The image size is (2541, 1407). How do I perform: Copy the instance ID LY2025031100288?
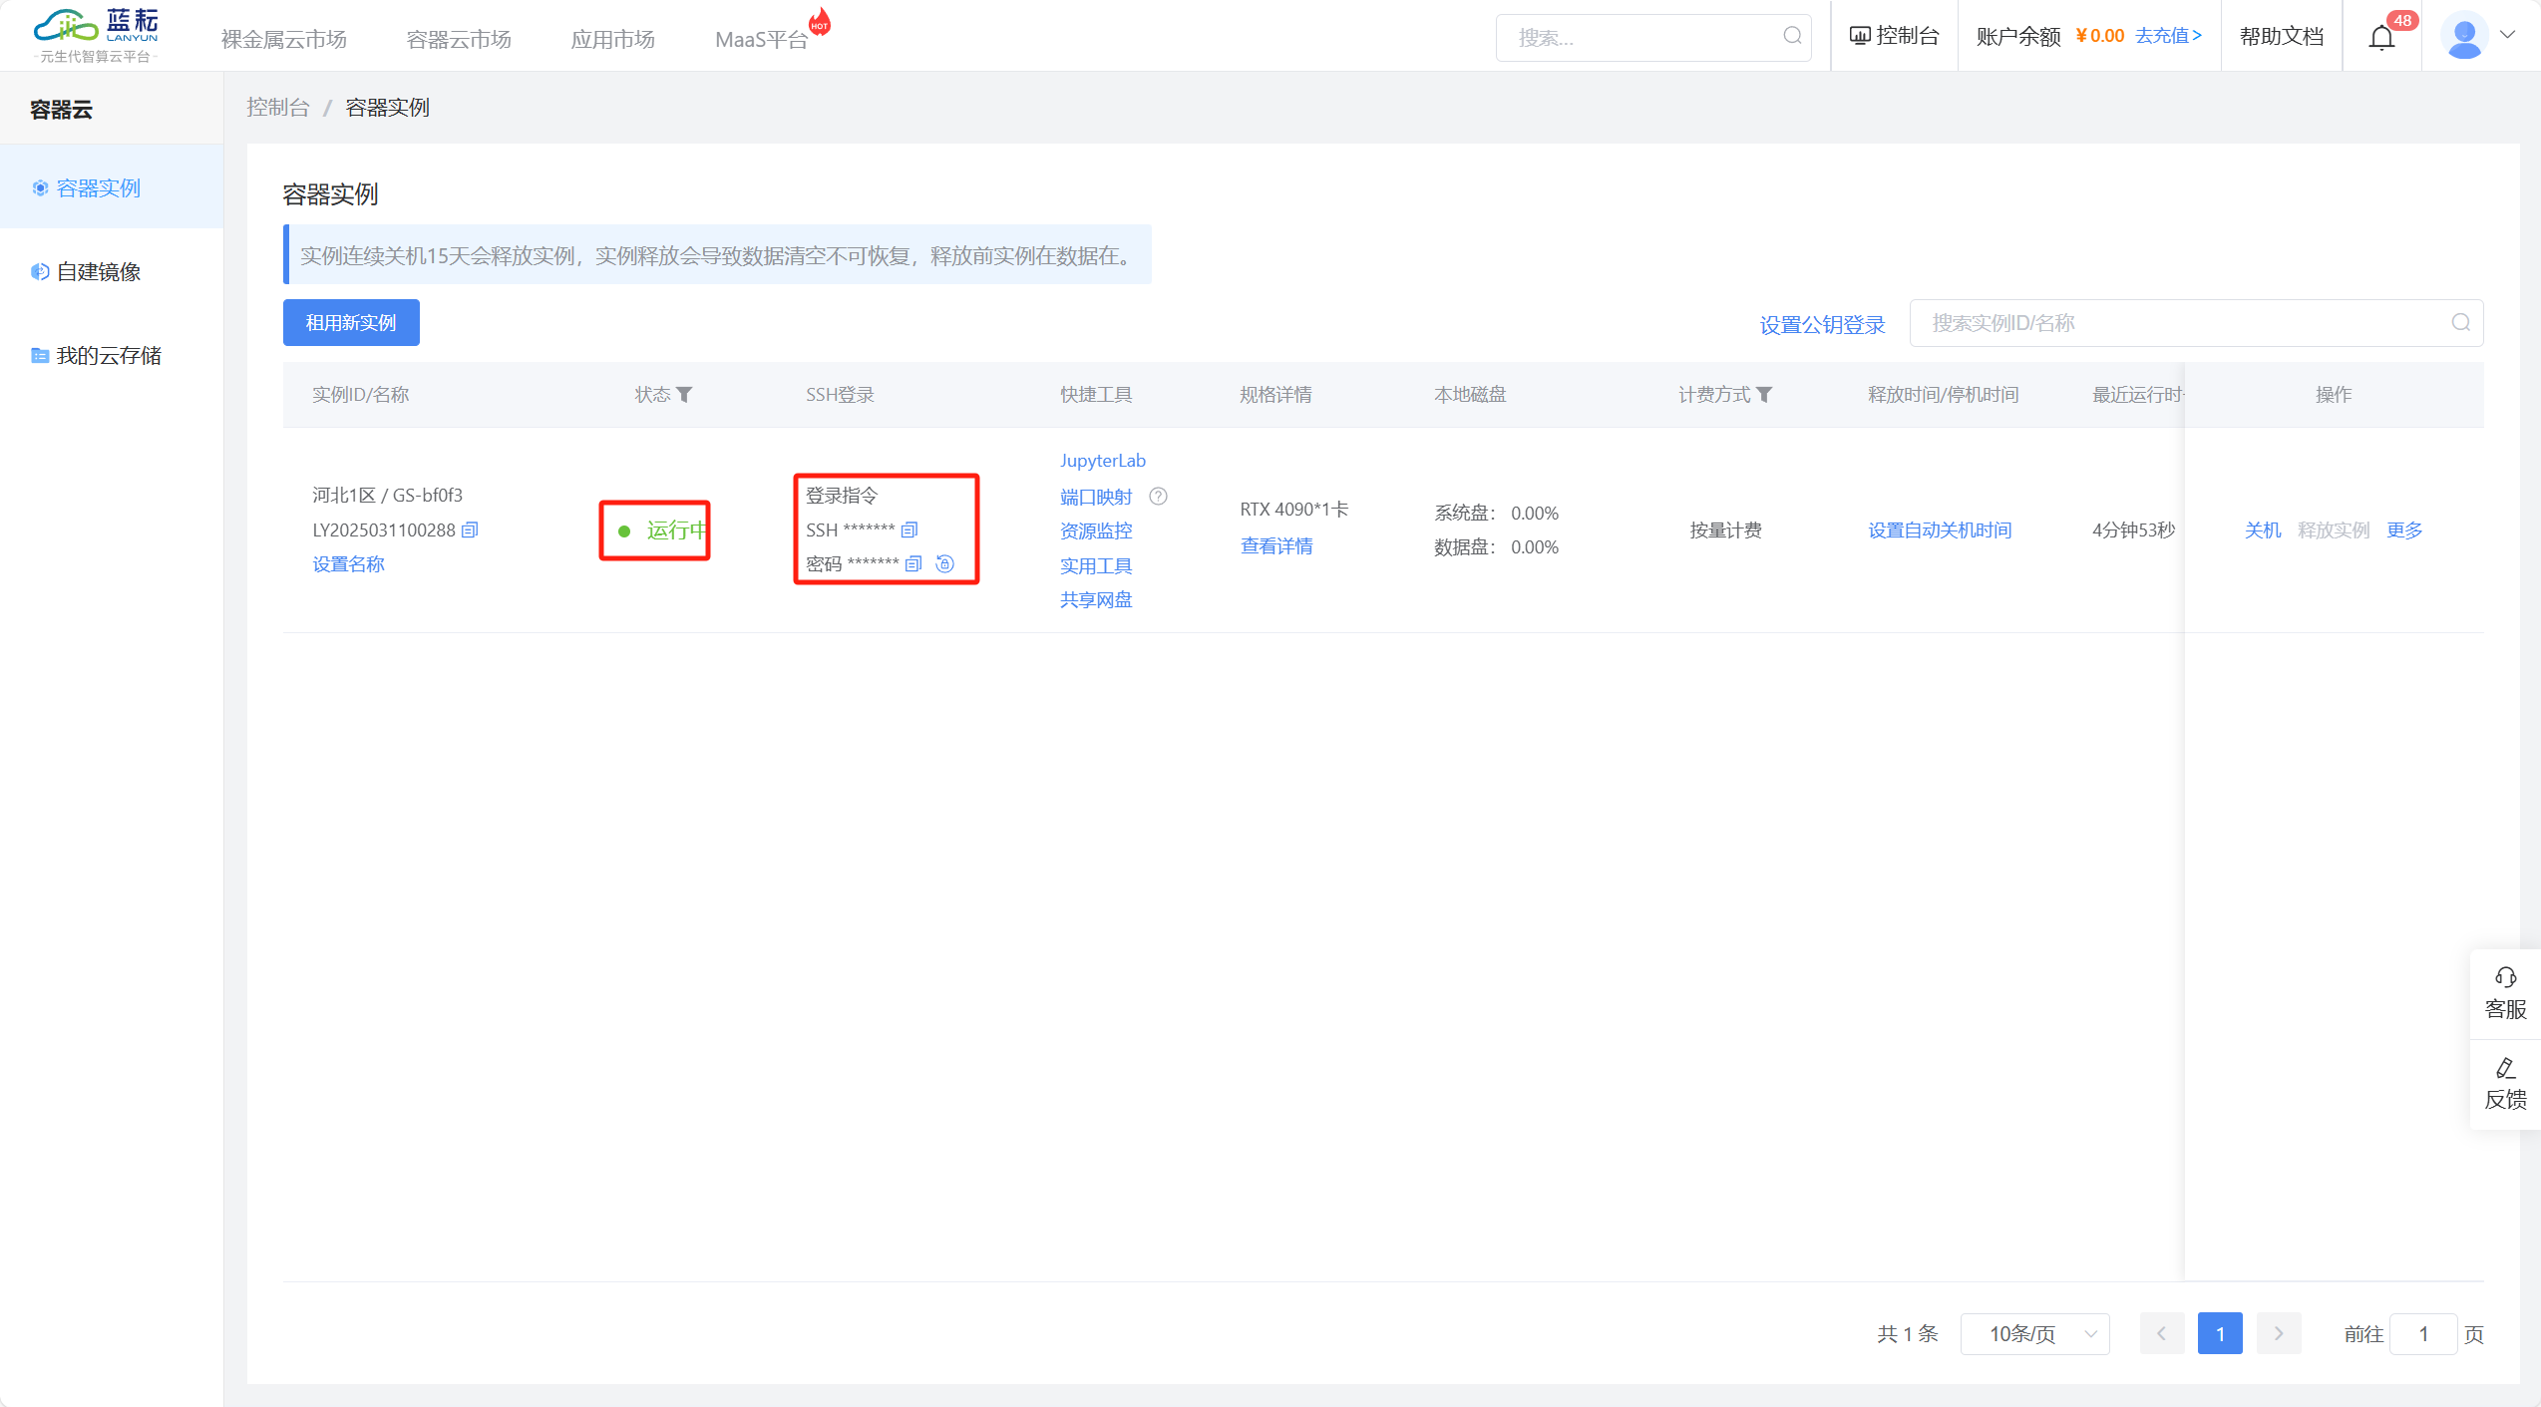coord(470,529)
